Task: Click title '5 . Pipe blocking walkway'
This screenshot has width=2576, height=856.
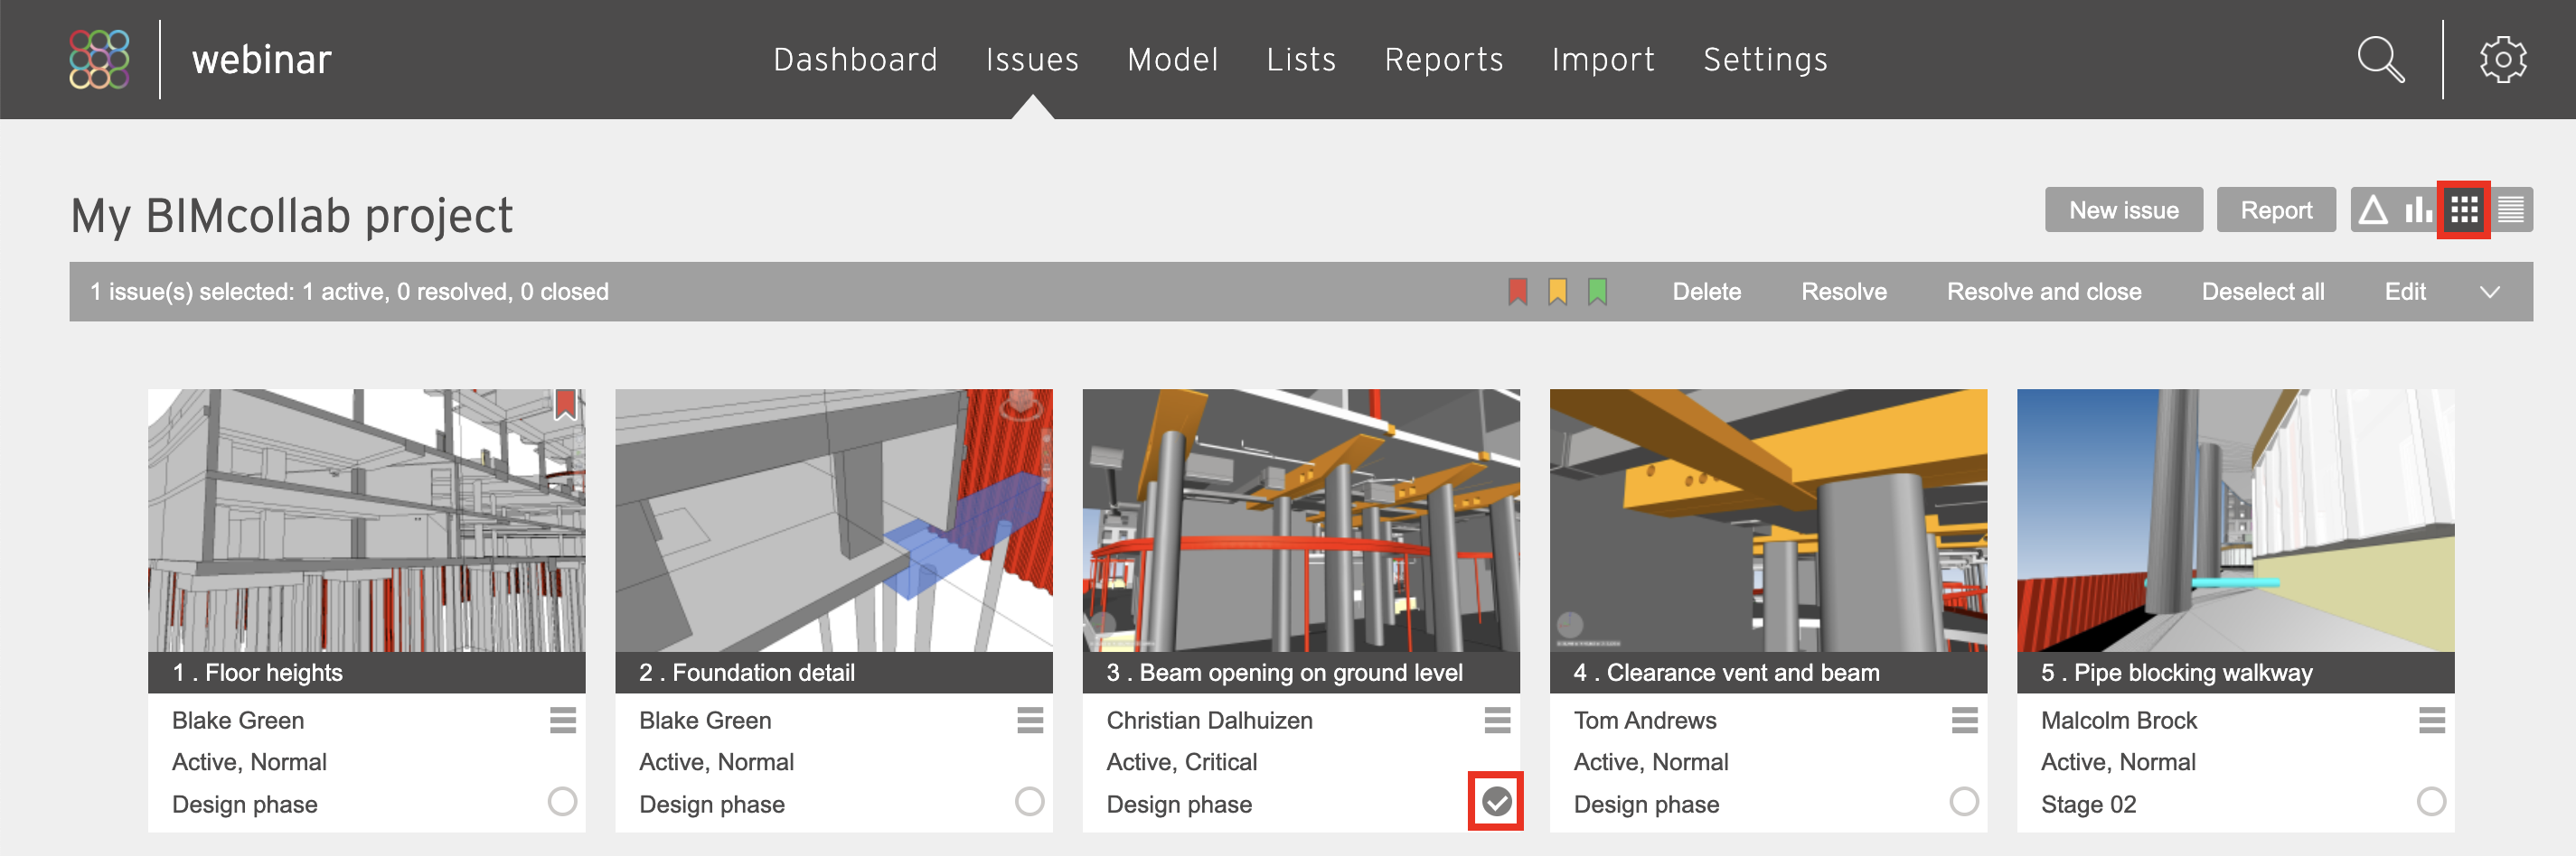Action: pyautogui.click(x=2176, y=672)
